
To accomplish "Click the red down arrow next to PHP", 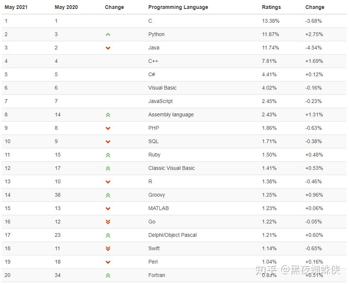I will pyautogui.click(x=108, y=128).
